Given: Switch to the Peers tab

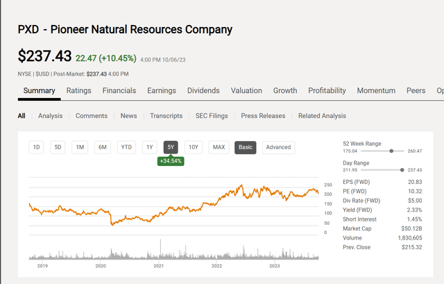Looking at the screenshot, I should click(x=416, y=91).
